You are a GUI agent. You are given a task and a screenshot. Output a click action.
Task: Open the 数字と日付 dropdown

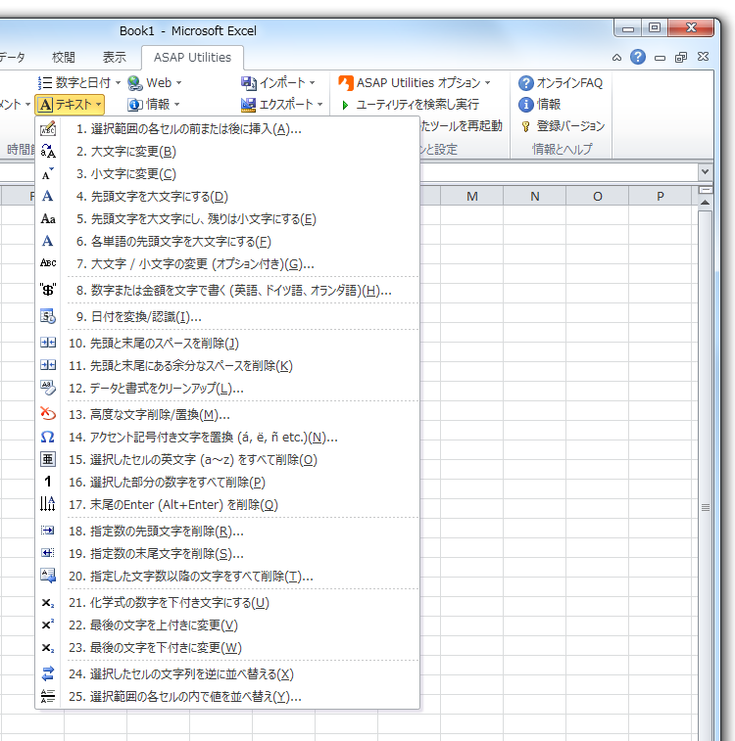pyautogui.click(x=79, y=82)
